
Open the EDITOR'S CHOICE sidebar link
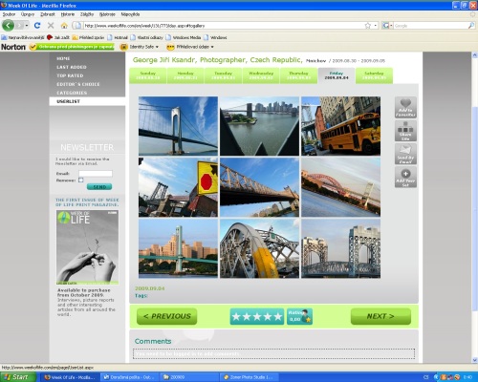click(x=78, y=84)
